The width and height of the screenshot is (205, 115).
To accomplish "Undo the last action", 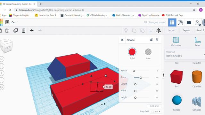I will pyautogui.click(x=32, y=31).
